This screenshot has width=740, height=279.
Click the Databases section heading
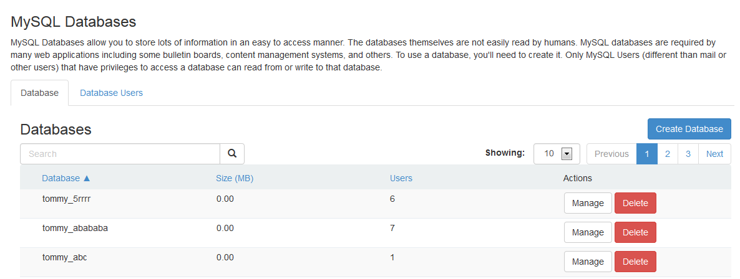point(56,130)
